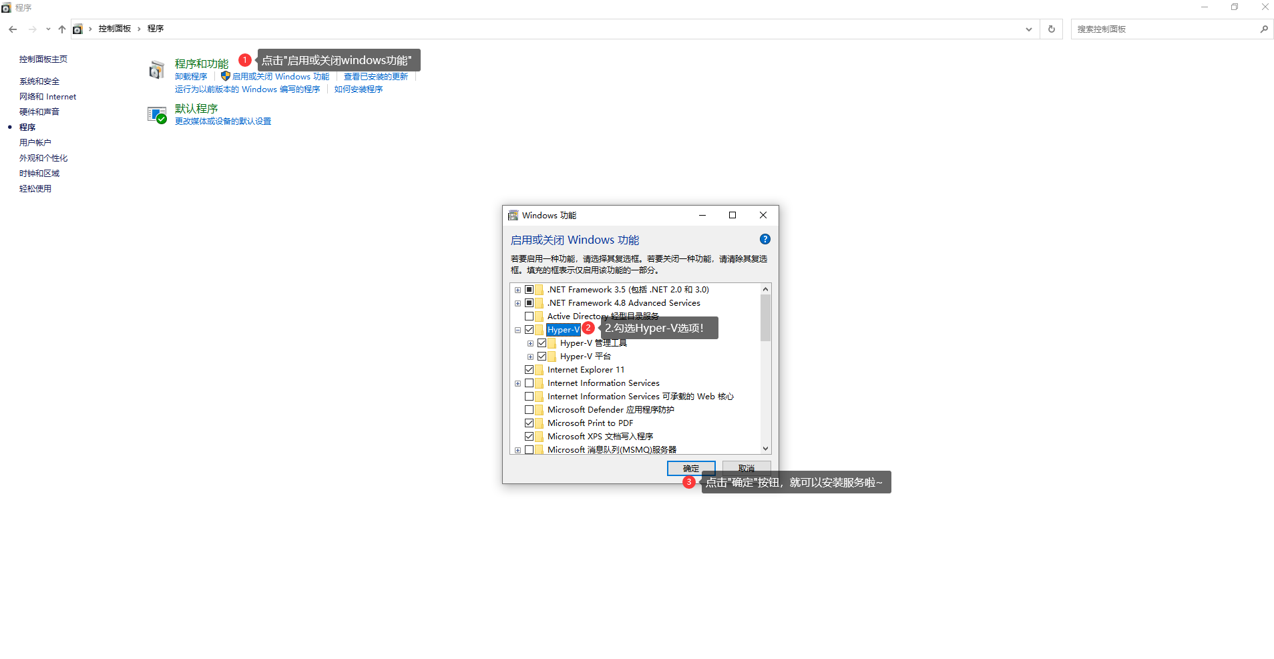Expand .NET Framework 3.5 tree node
1274x659 pixels.
pyautogui.click(x=517, y=290)
